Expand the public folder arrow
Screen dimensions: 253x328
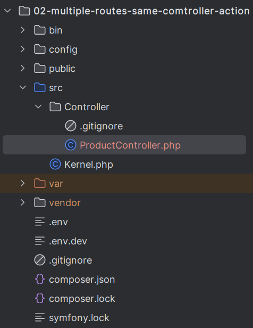pos(23,68)
